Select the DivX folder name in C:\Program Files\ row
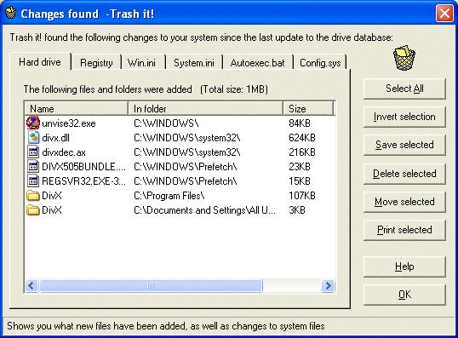This screenshot has height=338, width=458. point(52,196)
